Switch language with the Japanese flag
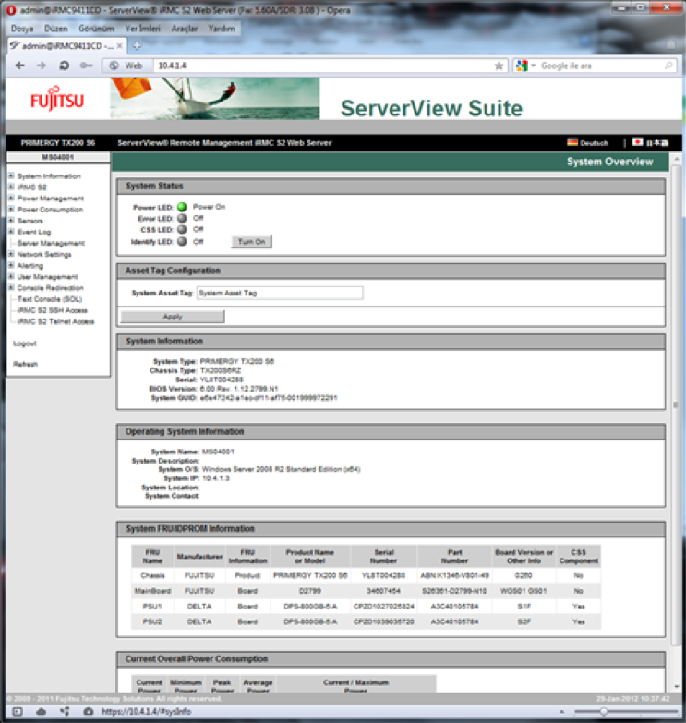The height and width of the screenshot is (723, 686). 637,142
